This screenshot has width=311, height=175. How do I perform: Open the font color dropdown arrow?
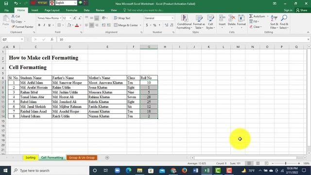[x=81, y=25]
